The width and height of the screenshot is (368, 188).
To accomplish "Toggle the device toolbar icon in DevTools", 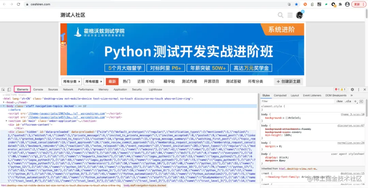I will pos(9,90).
